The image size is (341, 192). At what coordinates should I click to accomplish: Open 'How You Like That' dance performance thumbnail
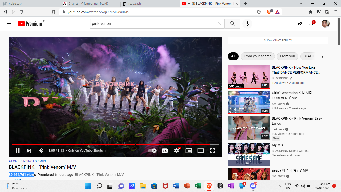tap(249, 77)
